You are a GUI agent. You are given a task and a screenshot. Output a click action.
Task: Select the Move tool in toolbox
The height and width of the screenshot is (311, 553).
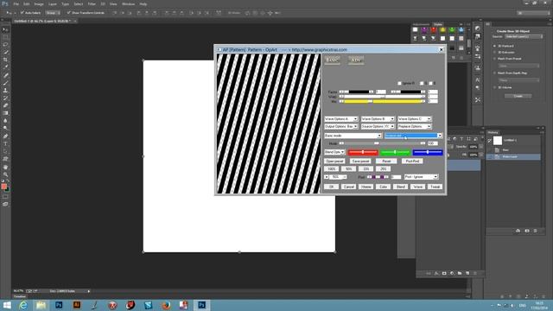[x=5, y=29]
